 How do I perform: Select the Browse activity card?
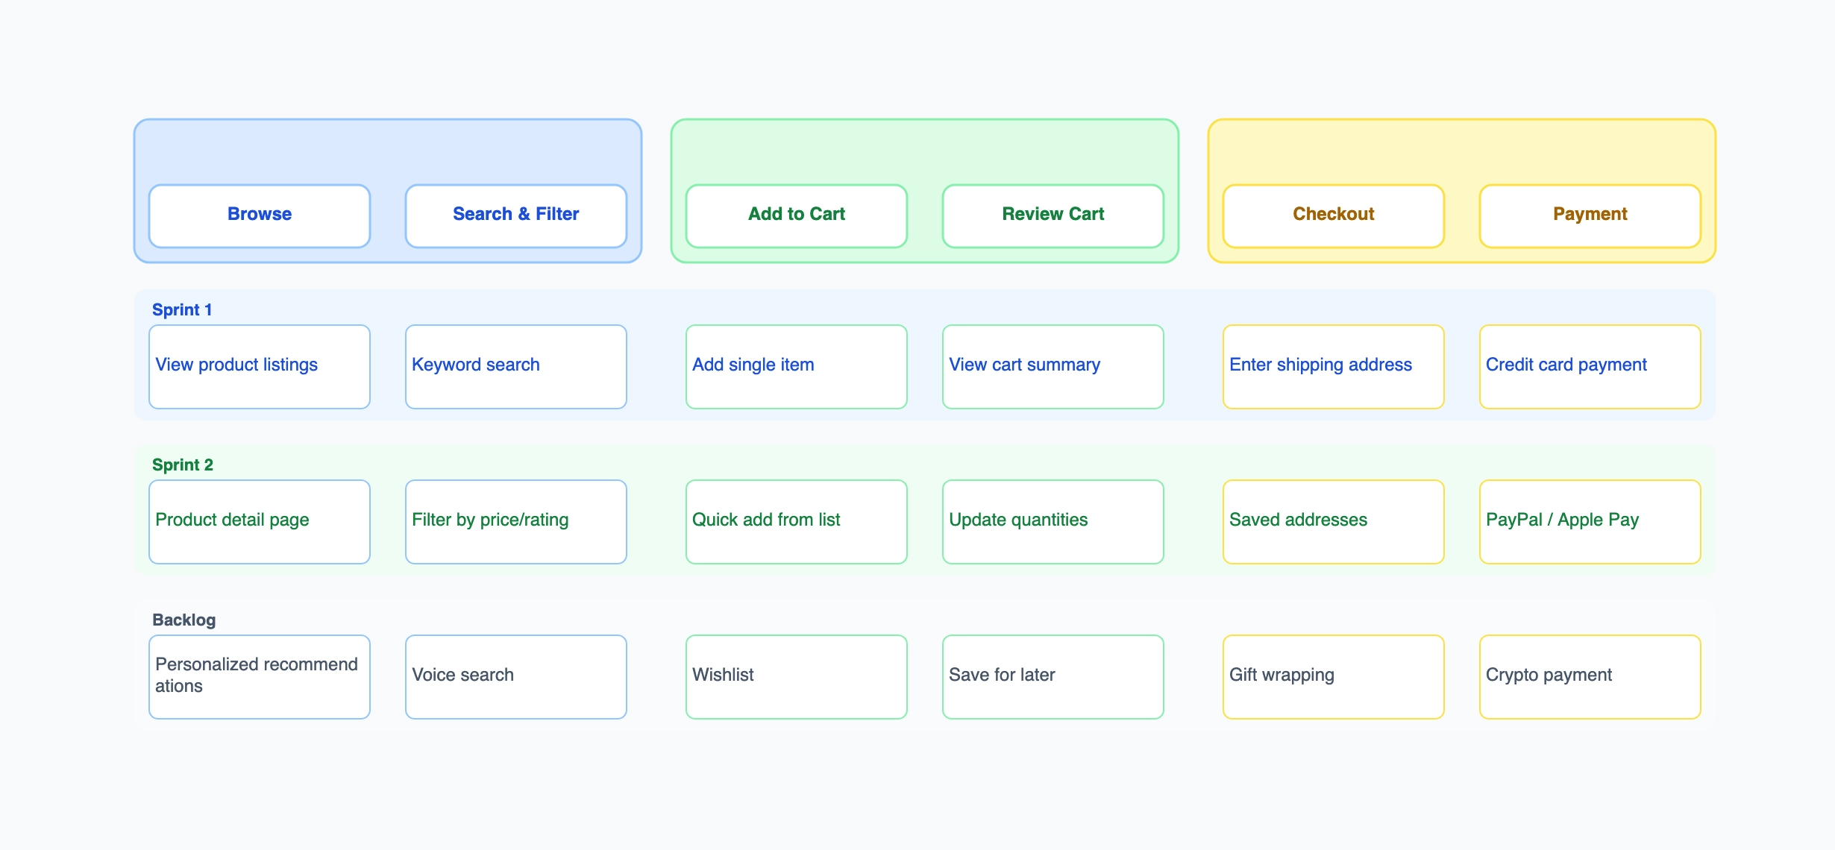[x=259, y=215]
